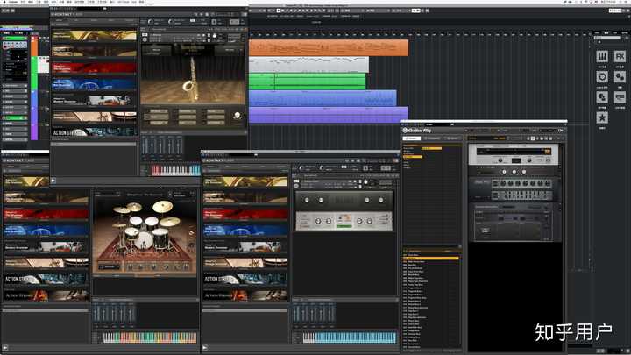Click the blue keyboard in guitar amp Kontakt window

[350, 337]
